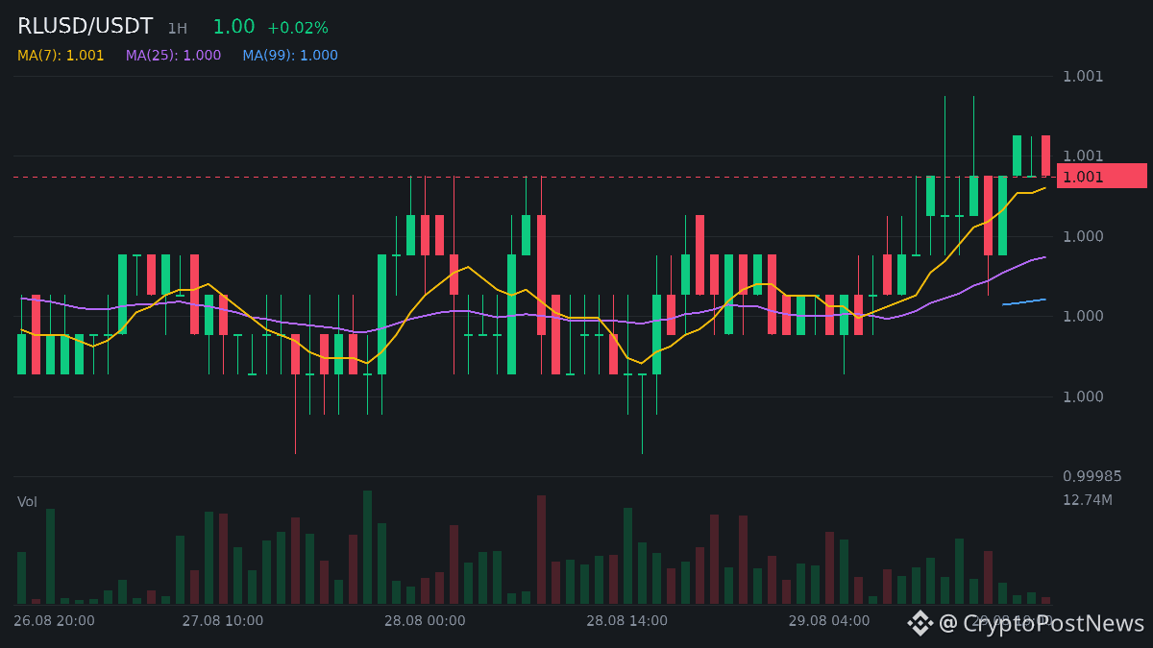Click the 28.08 14:00 time label
Image resolution: width=1153 pixels, height=648 pixels.
(x=626, y=621)
